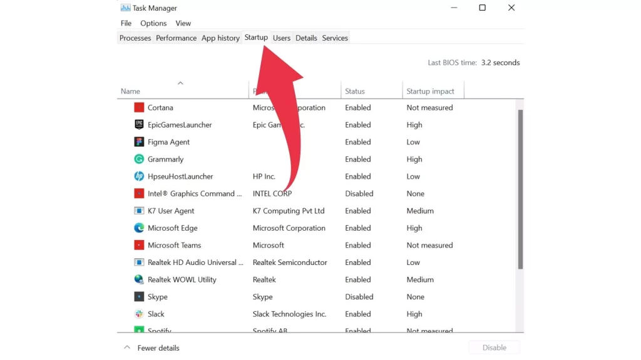
Task: Switch to the Users tab
Action: [282, 38]
